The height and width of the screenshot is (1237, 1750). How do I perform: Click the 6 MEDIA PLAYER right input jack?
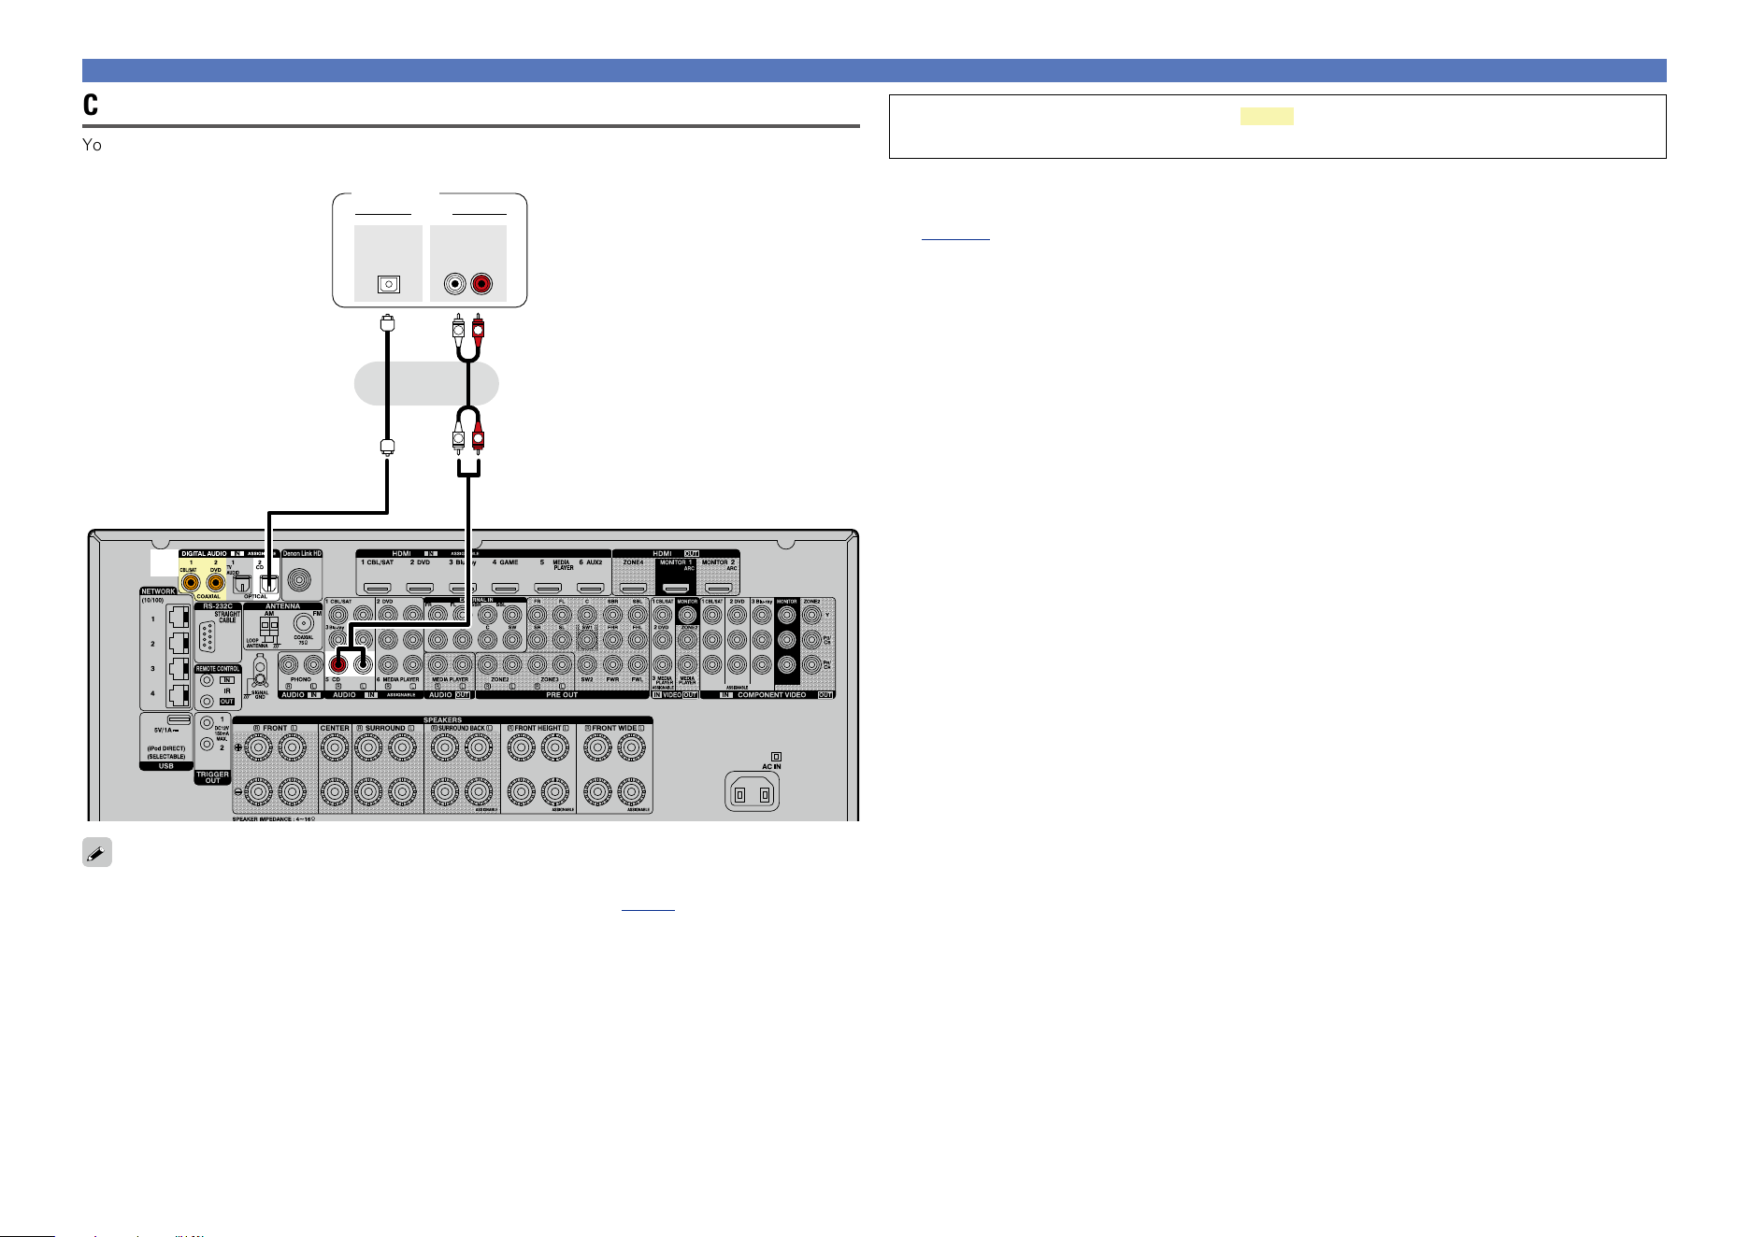click(x=388, y=665)
